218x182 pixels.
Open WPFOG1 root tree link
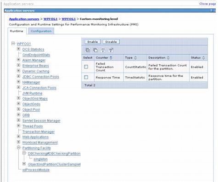(x=24, y=44)
